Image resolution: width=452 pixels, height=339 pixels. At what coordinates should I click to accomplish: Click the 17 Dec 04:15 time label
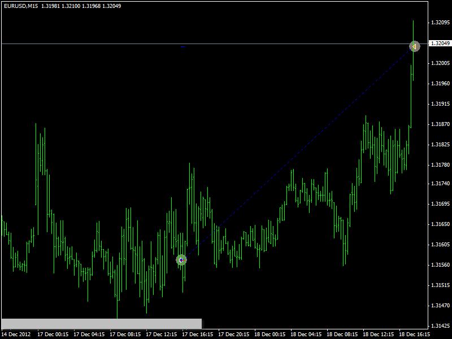[89, 334]
